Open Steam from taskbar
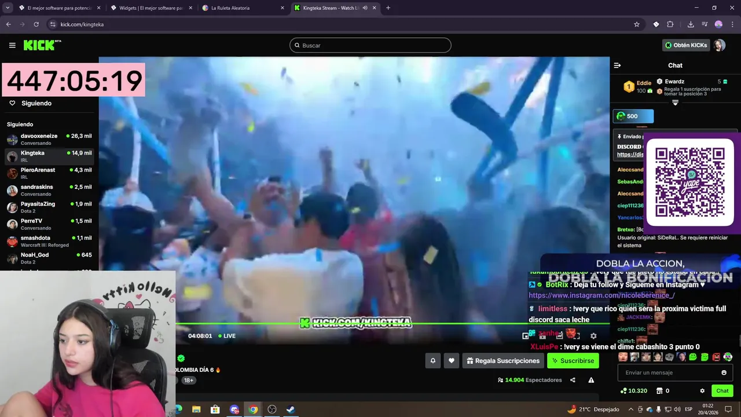The height and width of the screenshot is (417, 741). click(291, 409)
